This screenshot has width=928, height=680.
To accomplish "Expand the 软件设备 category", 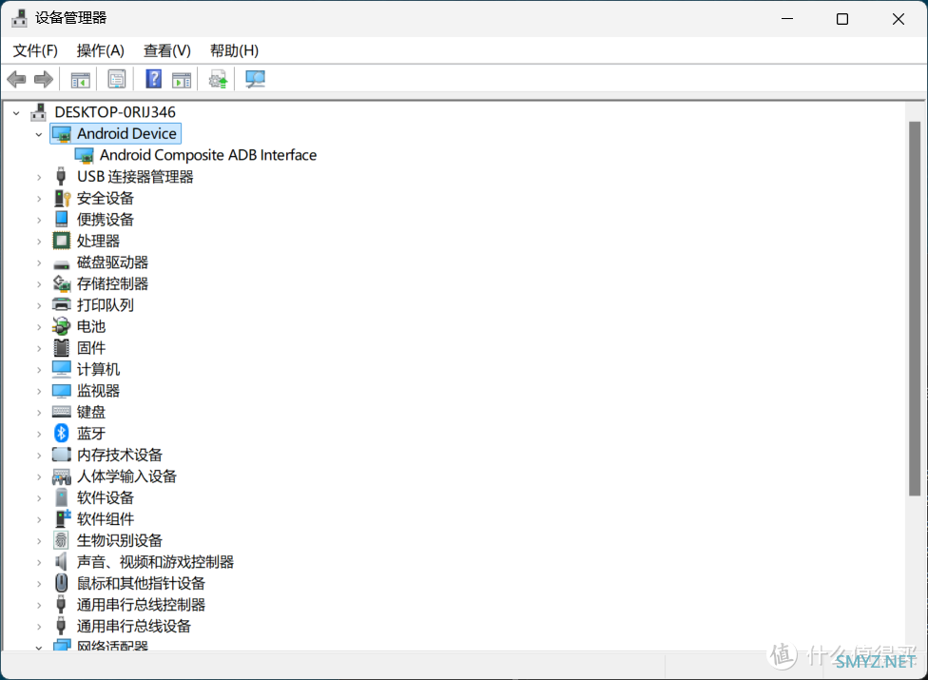I will point(39,497).
